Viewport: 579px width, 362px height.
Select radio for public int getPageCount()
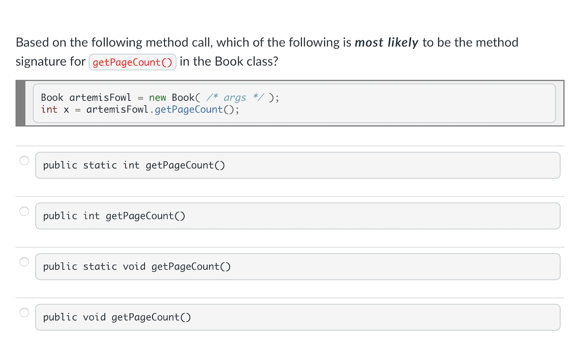(24, 211)
